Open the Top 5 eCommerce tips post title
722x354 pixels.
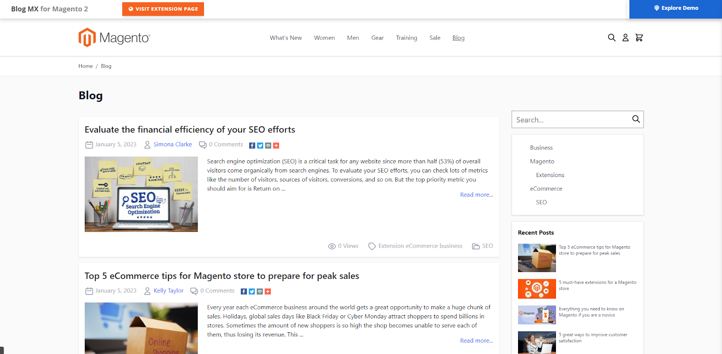pyautogui.click(x=222, y=276)
